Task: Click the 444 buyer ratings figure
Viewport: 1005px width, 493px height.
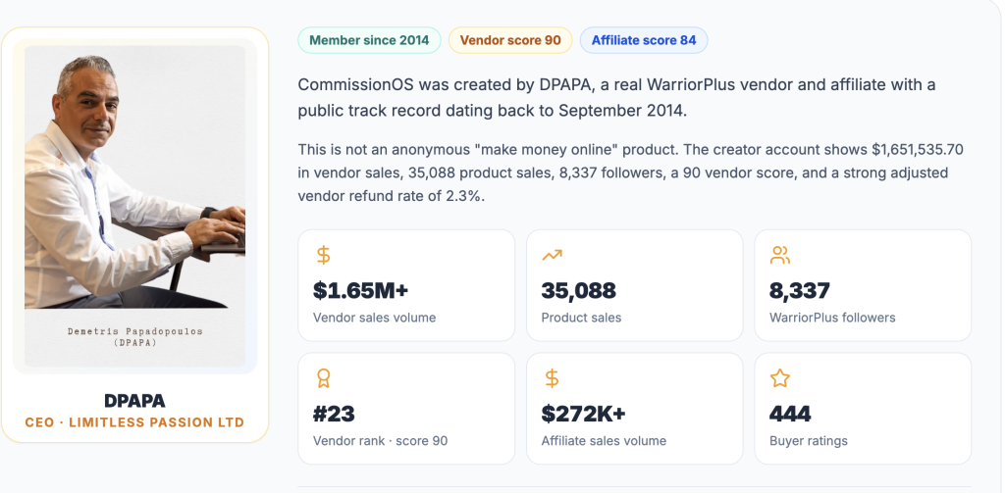Action: (x=790, y=415)
